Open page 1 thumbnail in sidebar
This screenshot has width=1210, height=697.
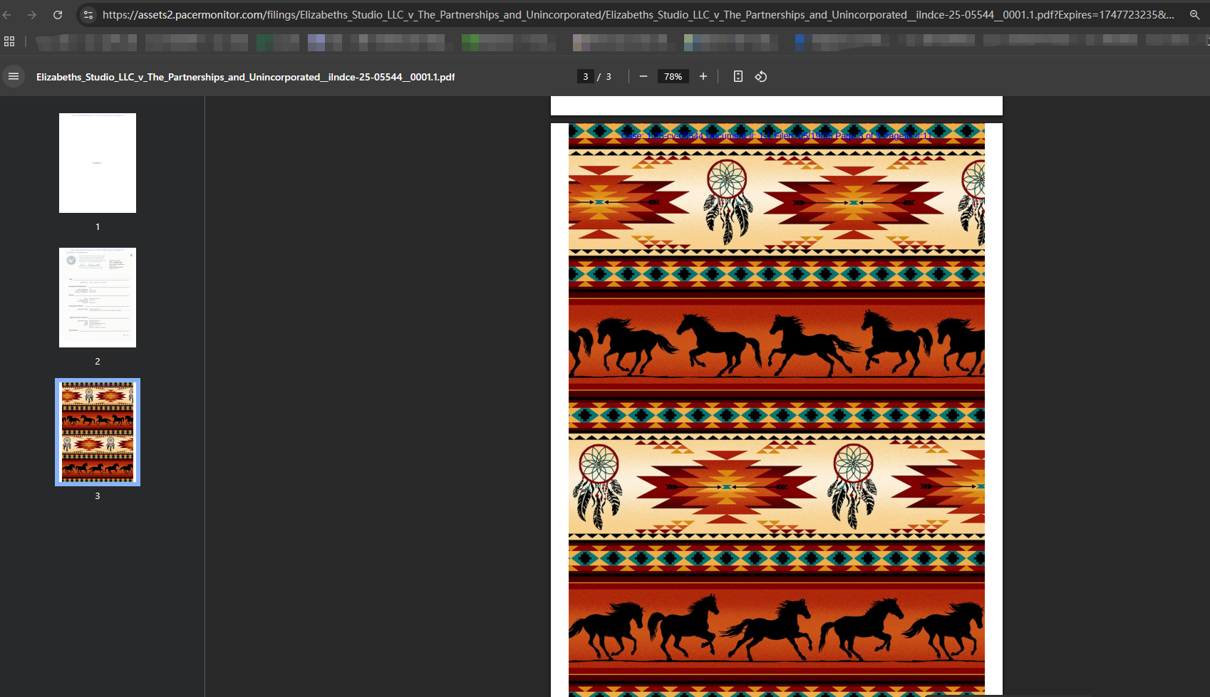point(98,163)
